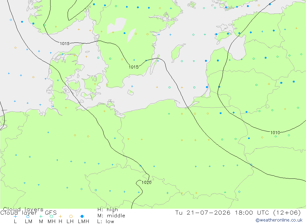Open the weatheronline.co.uk copyright link
The image size is (306, 224).
pyautogui.click(x=279, y=220)
